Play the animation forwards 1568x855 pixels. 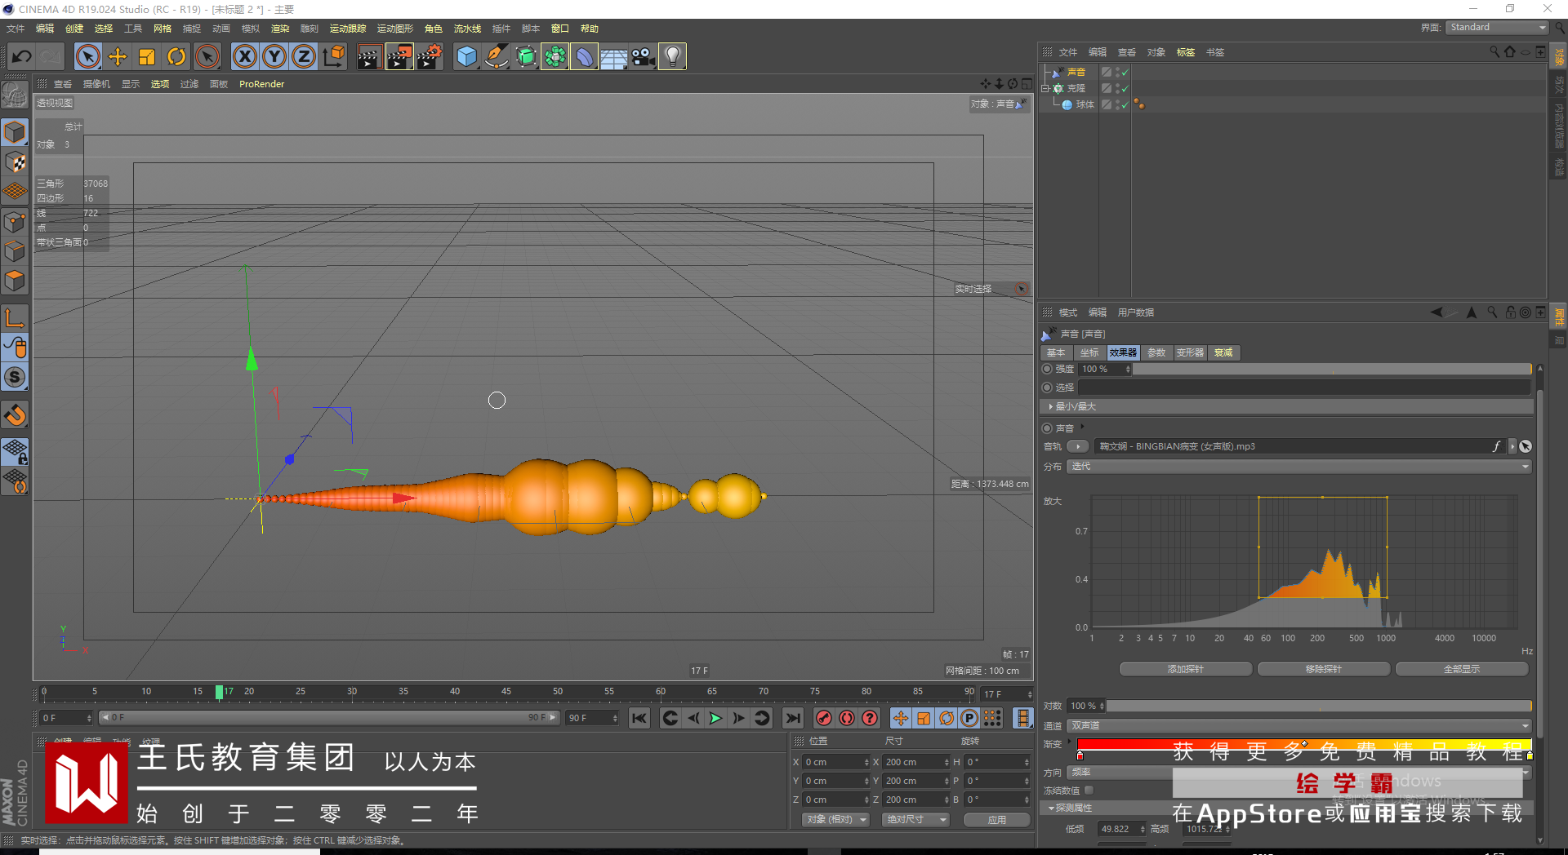tap(715, 718)
